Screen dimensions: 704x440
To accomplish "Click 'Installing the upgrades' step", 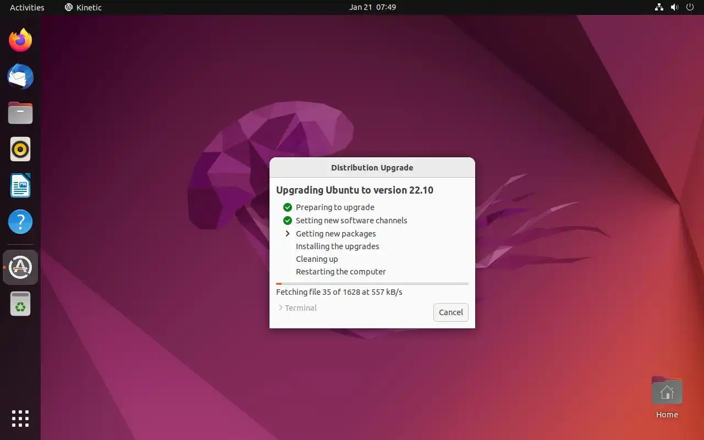I will click(337, 246).
